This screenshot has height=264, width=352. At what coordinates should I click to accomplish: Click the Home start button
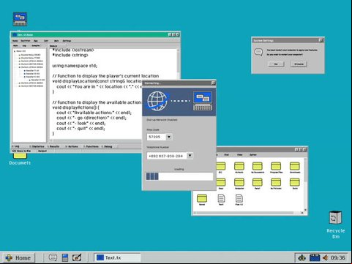click(19, 257)
